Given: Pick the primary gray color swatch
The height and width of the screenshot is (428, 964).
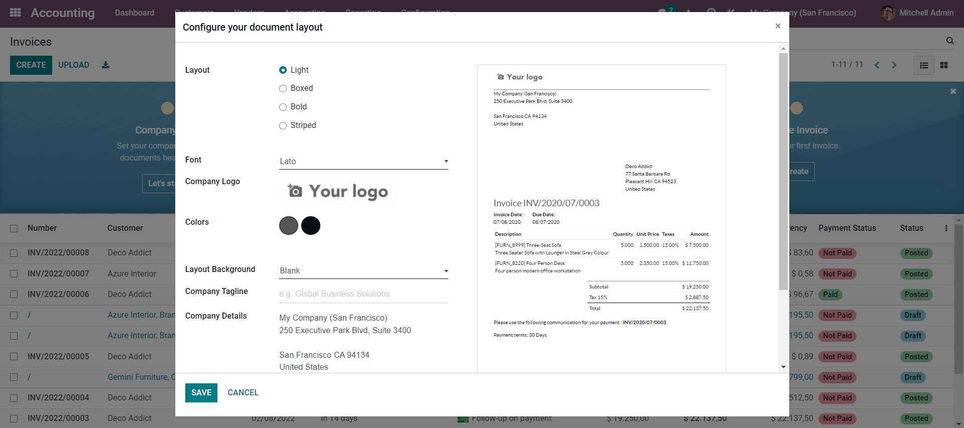Looking at the screenshot, I should tap(289, 226).
